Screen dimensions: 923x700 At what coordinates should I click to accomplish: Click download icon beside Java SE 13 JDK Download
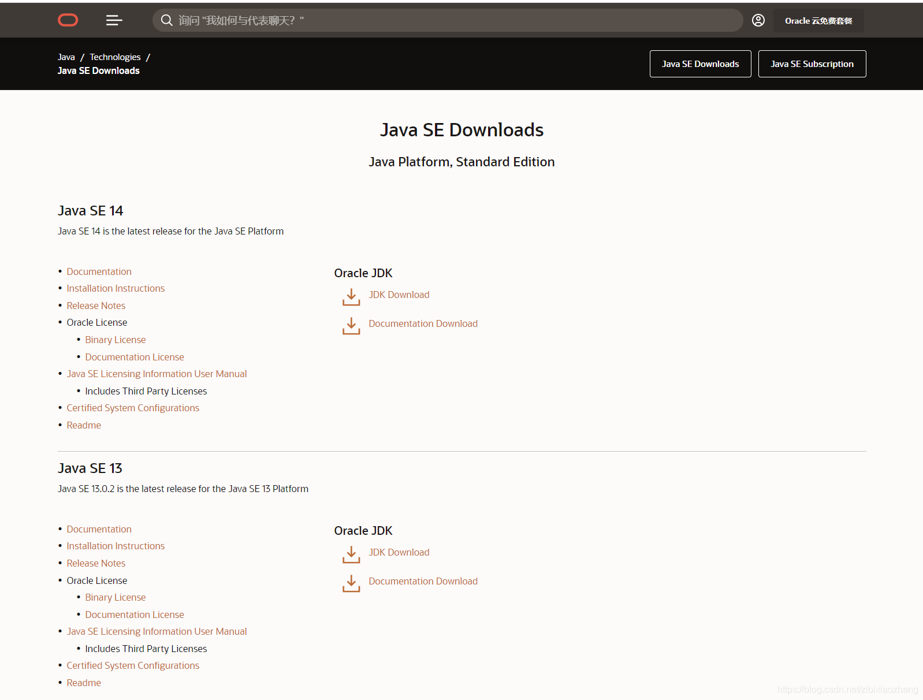click(x=351, y=554)
